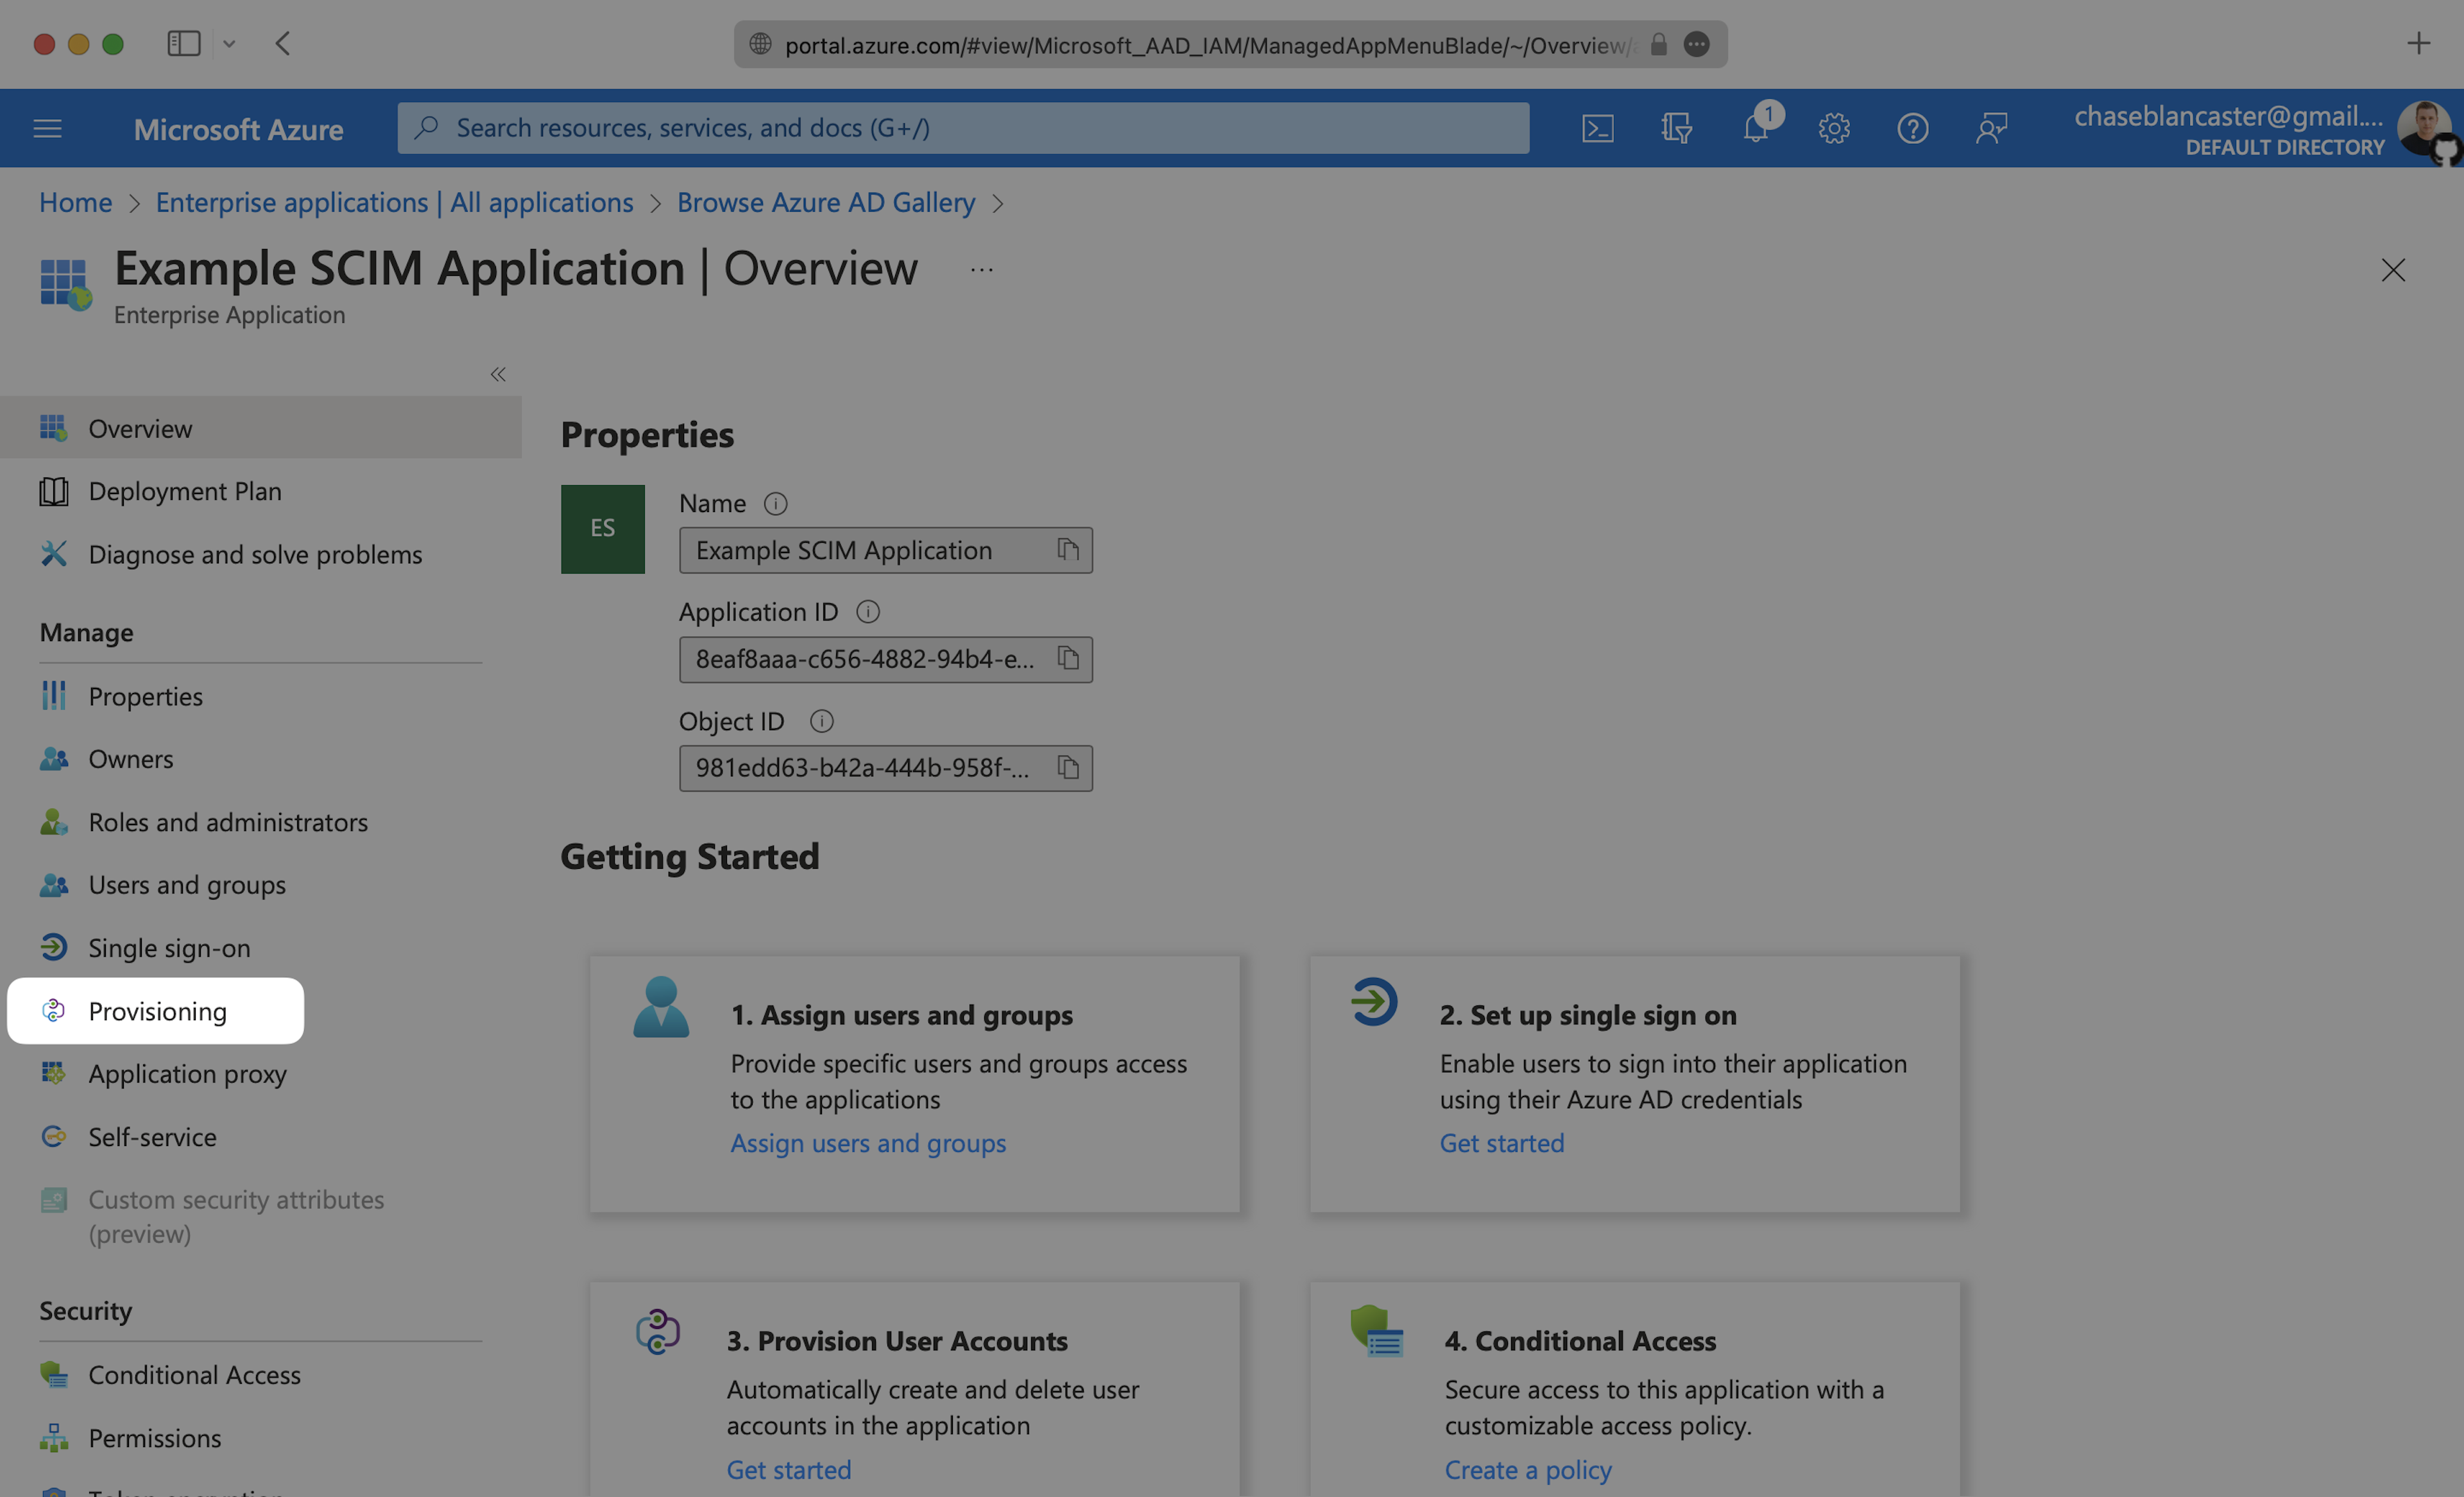Click the Azure search resources field
Image resolution: width=2464 pixels, height=1497 pixels.
tap(962, 128)
